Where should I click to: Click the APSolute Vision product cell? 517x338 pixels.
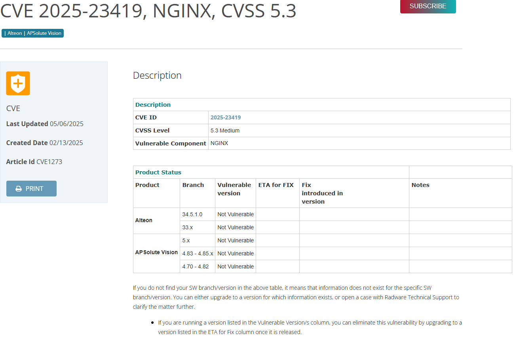tap(157, 253)
